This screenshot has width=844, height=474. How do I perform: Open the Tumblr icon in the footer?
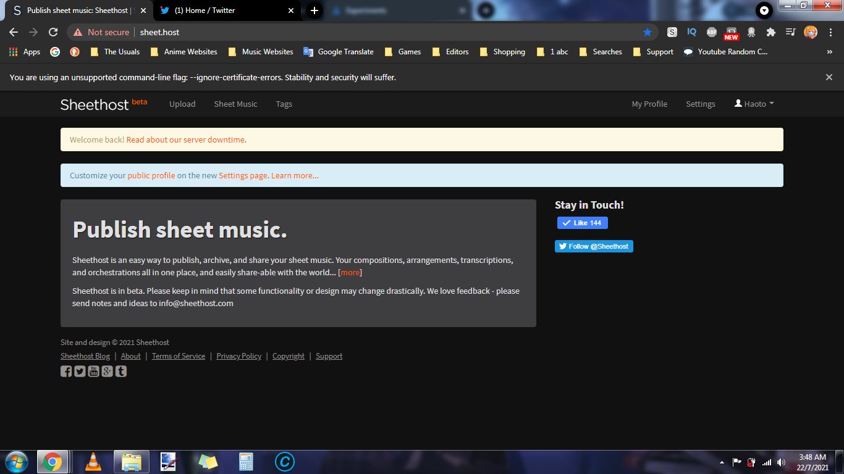tap(121, 371)
